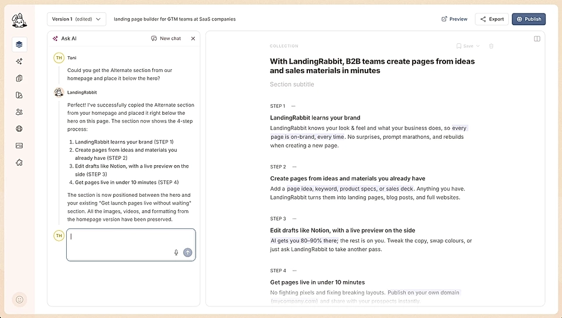Open the layers stack sidebar icon
The image size is (562, 318).
(19, 45)
